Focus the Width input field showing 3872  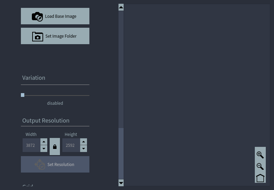pyautogui.click(x=32, y=145)
